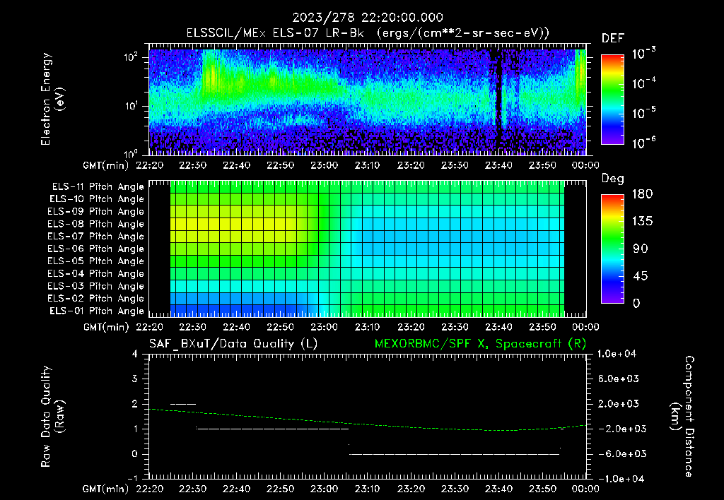Click the 10^-3 DEF scale value
The height and width of the screenshot is (500, 724).
pos(643,53)
